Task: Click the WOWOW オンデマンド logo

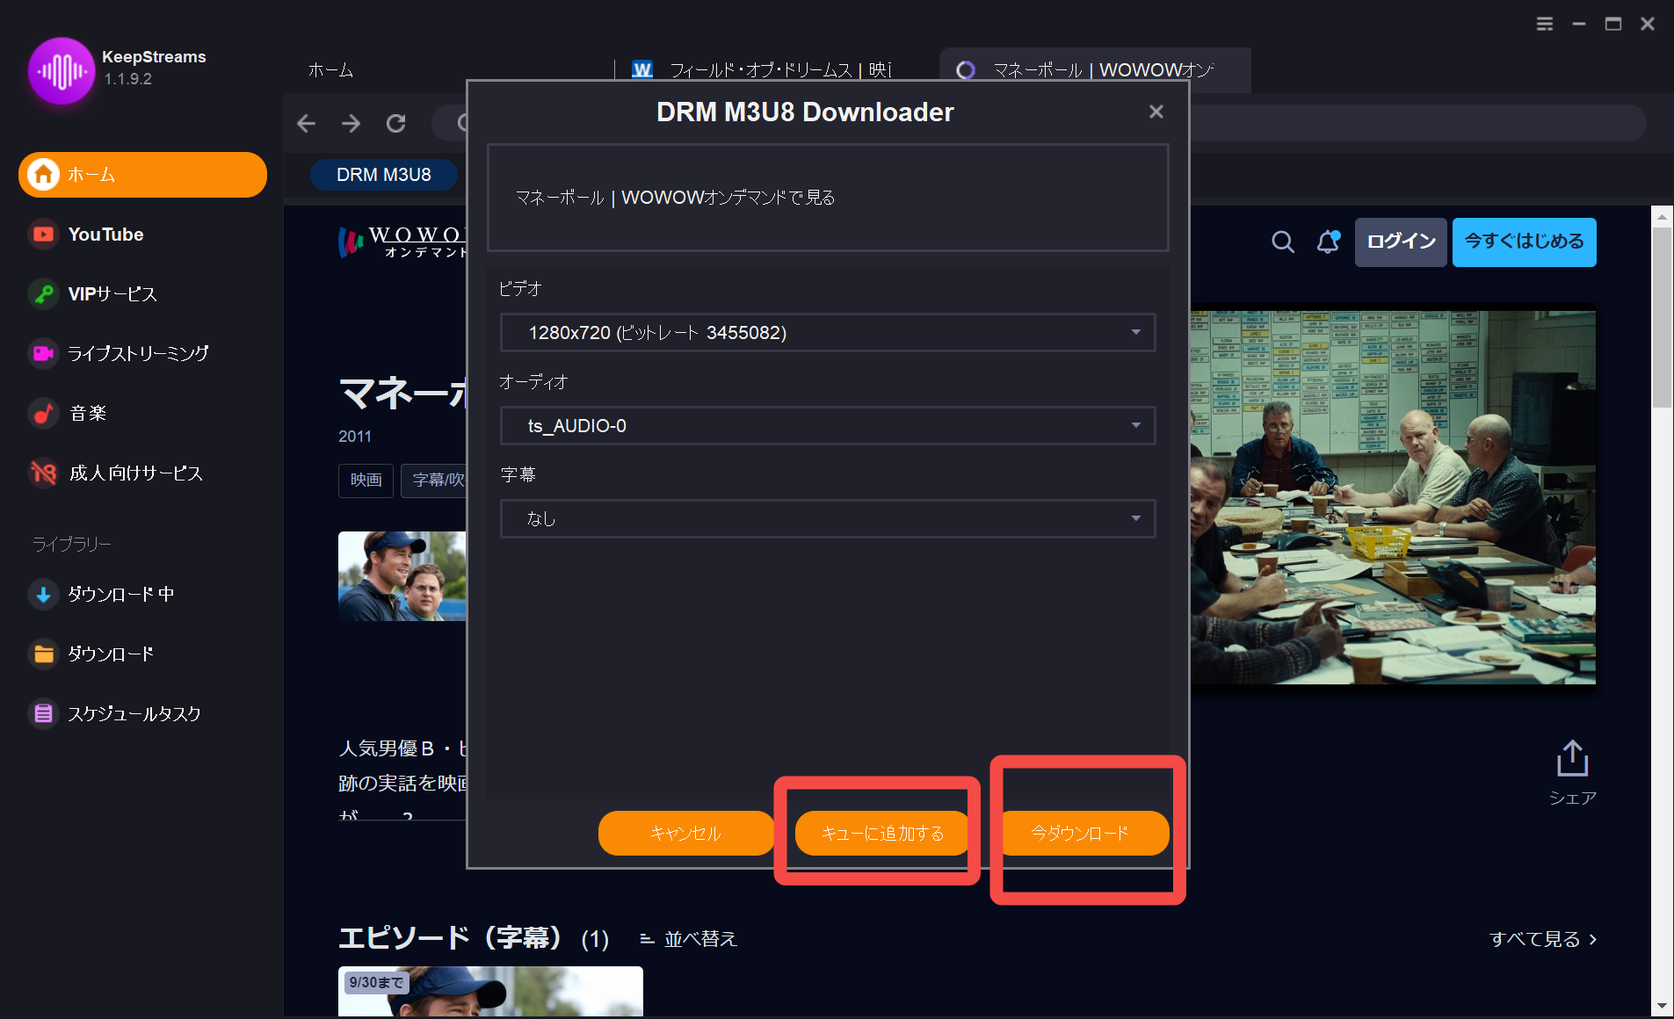Action: coord(402,242)
